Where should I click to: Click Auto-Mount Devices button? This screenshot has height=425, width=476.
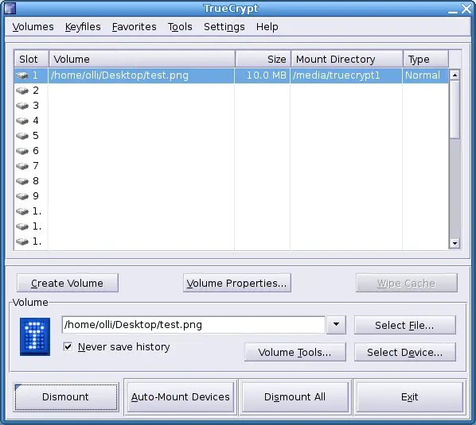point(181,397)
